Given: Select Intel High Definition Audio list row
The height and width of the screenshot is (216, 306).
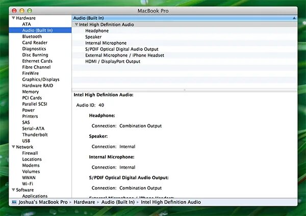Looking at the screenshot, I should tap(185, 24).
